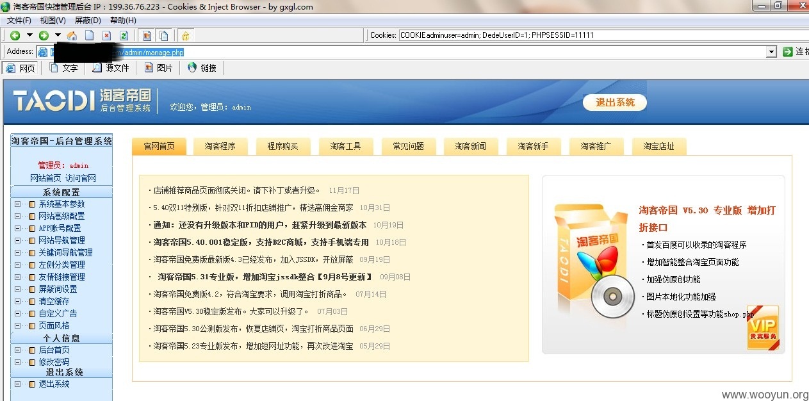Switch to the 文字 view tab
Screen dimensions: 809x401
[63, 68]
